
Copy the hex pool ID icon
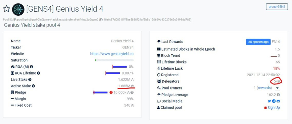[x=101, y=19]
